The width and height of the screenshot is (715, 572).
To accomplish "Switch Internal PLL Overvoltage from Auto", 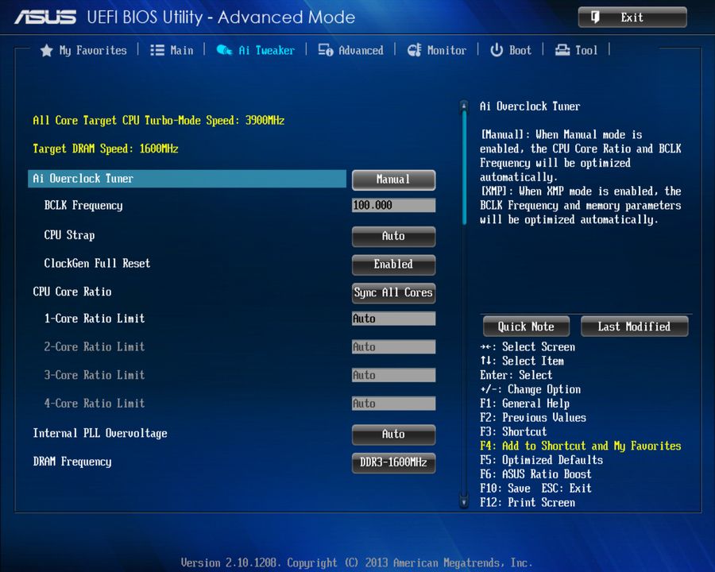I will coord(393,435).
